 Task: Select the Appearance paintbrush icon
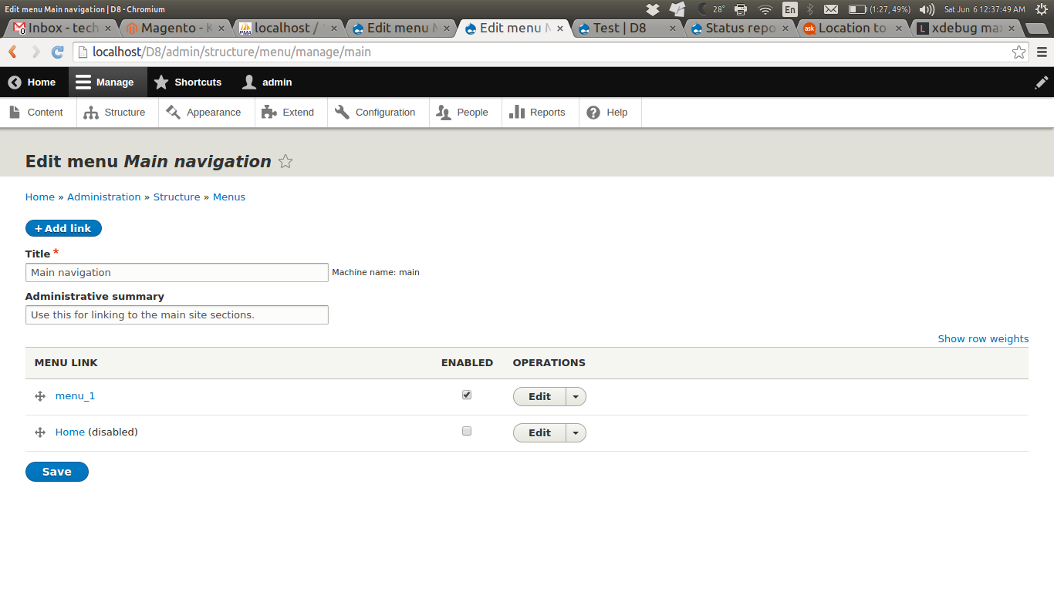tap(171, 112)
